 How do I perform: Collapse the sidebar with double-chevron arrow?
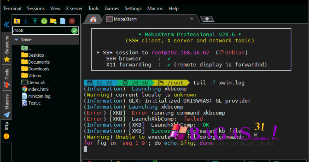click(7, 25)
